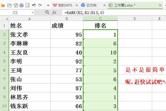The image size is (166, 111).
Task: Close the 我的WPS tab
Action: coord(77,5)
